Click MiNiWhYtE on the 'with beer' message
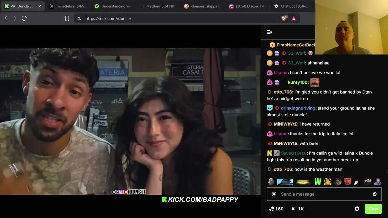The height and width of the screenshot is (218, 388). (286, 144)
